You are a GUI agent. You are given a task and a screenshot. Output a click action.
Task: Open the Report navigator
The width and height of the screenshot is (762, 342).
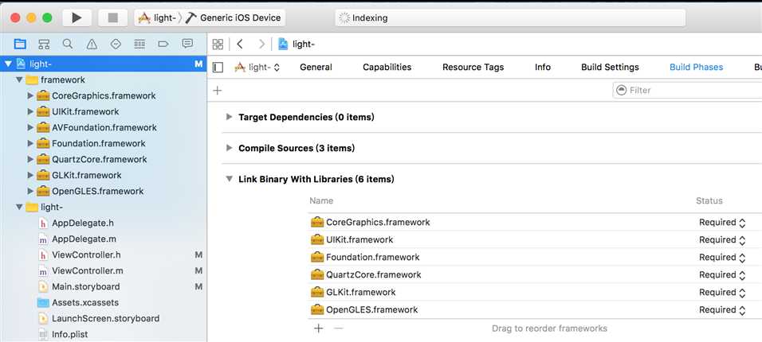187,45
